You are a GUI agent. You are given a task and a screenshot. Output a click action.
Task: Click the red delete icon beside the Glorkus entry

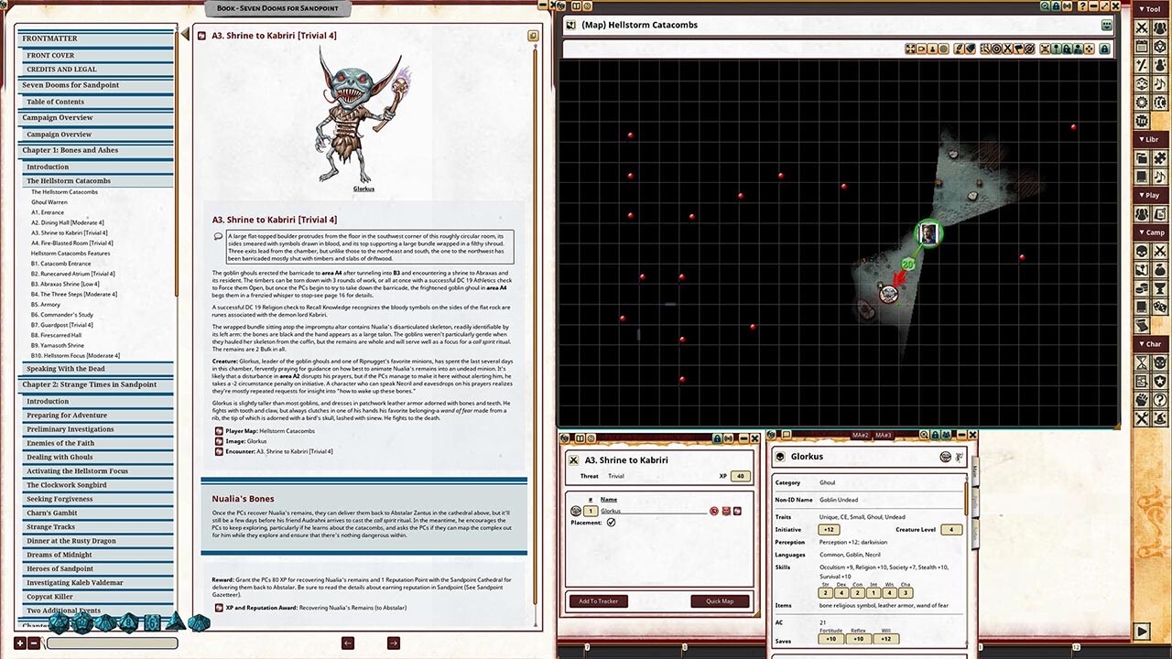point(714,512)
